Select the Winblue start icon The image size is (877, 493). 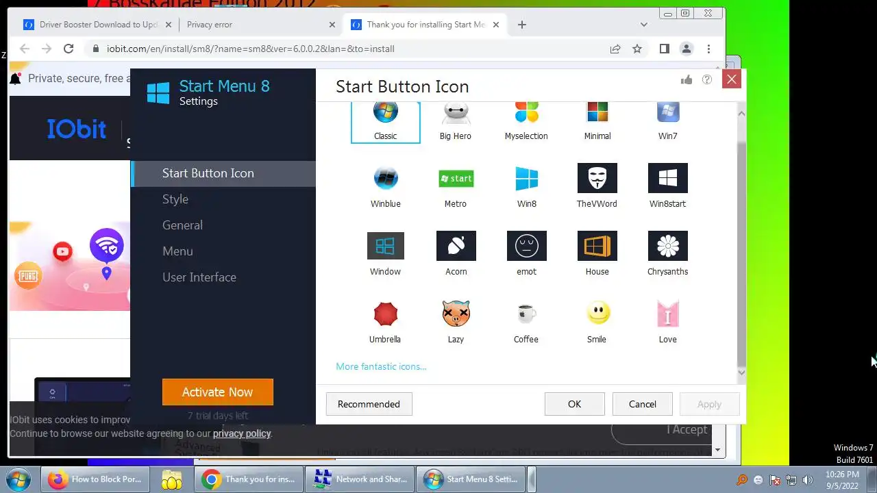point(385,186)
